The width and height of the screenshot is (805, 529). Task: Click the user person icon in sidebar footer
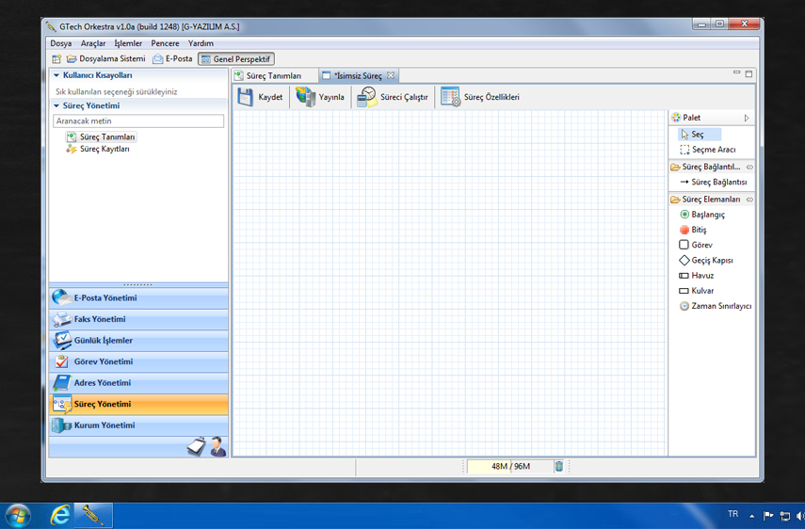pos(218,446)
